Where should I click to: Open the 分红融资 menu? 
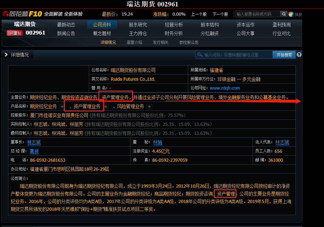(210, 33)
